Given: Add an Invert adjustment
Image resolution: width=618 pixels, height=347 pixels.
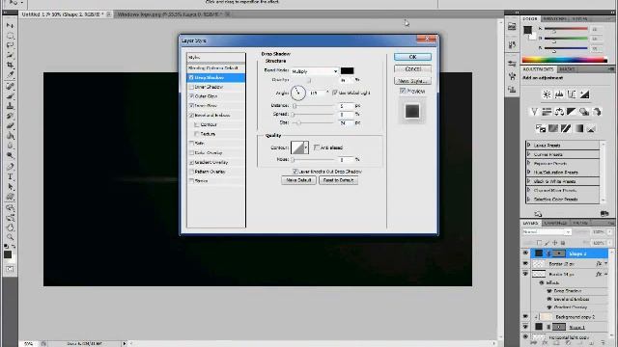Looking at the screenshot, I should coord(541,128).
